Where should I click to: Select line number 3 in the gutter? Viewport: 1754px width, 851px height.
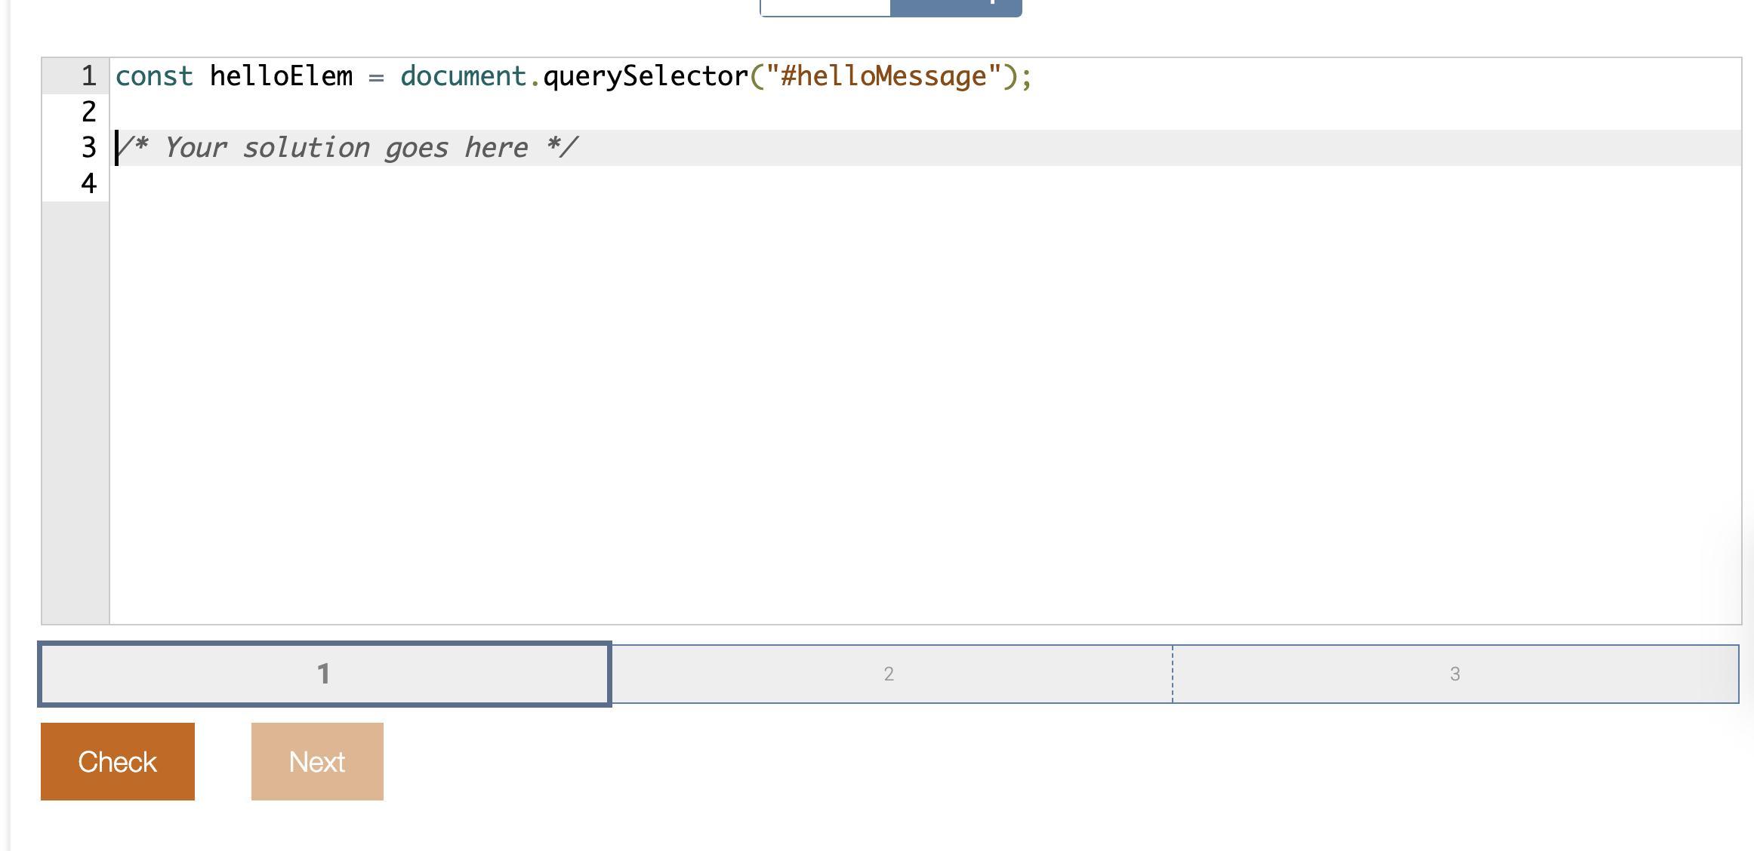[x=88, y=147]
